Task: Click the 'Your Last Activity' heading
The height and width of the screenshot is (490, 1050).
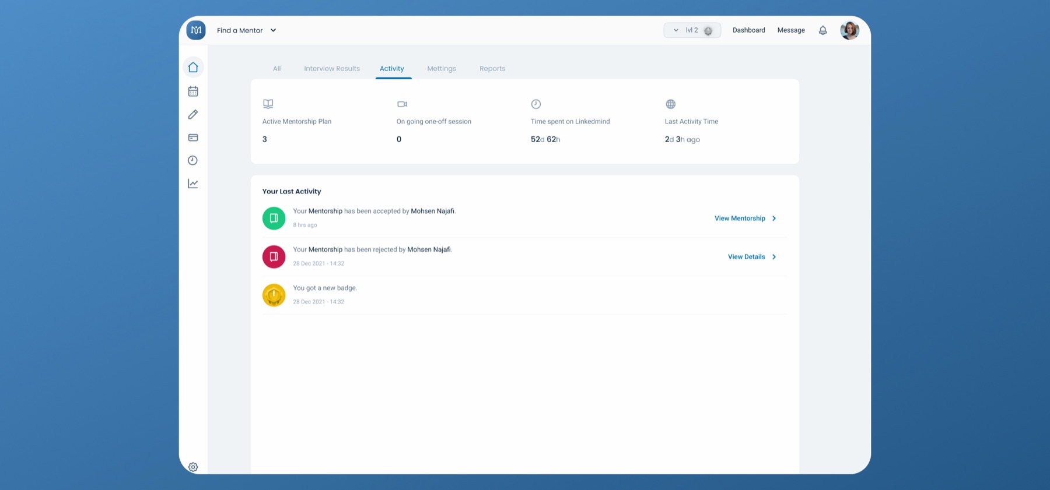Action: tap(292, 192)
